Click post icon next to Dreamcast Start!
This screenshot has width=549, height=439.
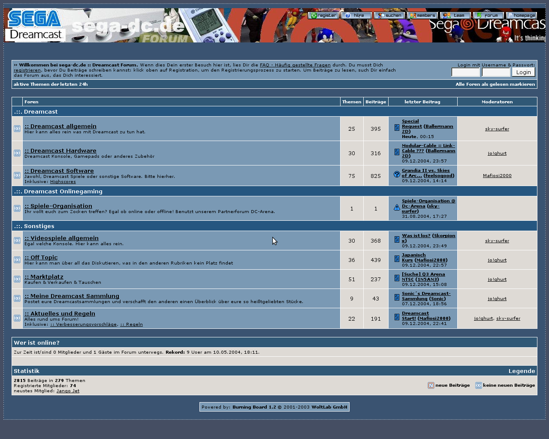pos(397,317)
